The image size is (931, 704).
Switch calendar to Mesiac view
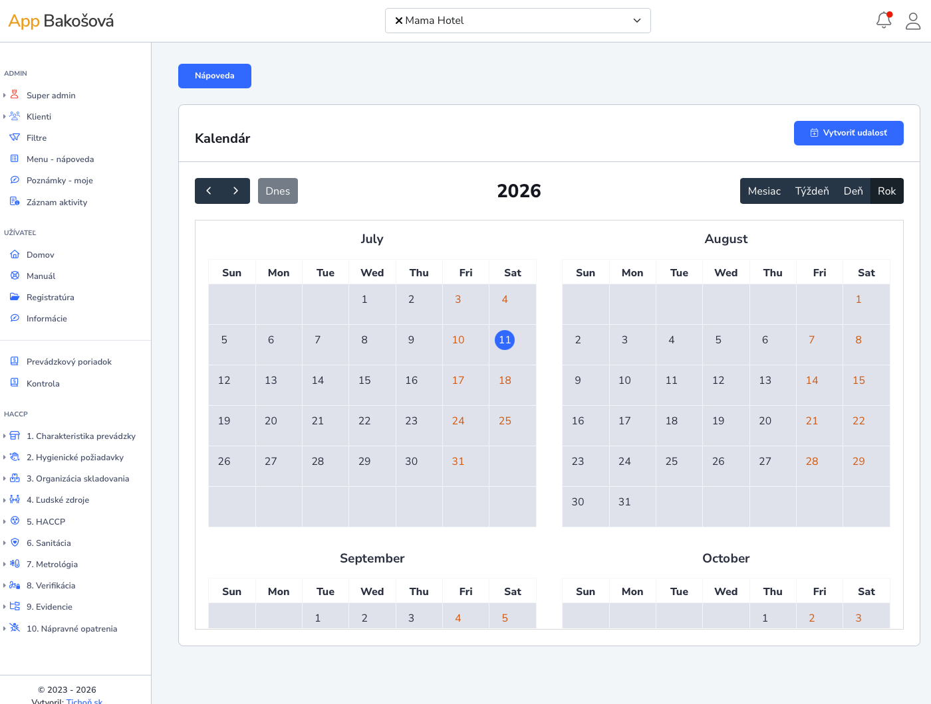(x=764, y=191)
